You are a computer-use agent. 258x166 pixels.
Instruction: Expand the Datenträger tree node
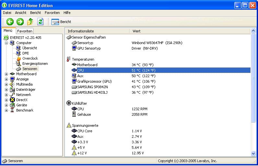point(6,90)
